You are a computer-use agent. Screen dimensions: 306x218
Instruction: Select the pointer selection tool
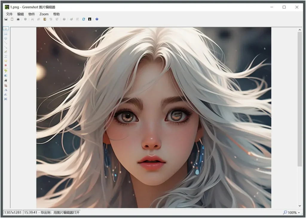[6, 28]
